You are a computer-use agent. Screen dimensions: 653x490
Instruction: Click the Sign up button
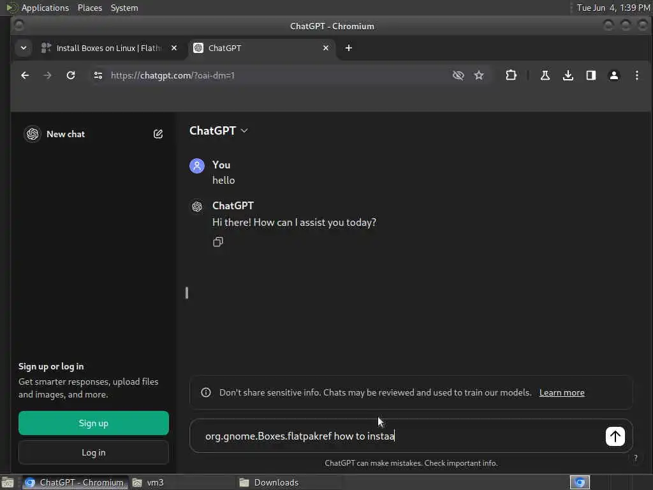94,423
